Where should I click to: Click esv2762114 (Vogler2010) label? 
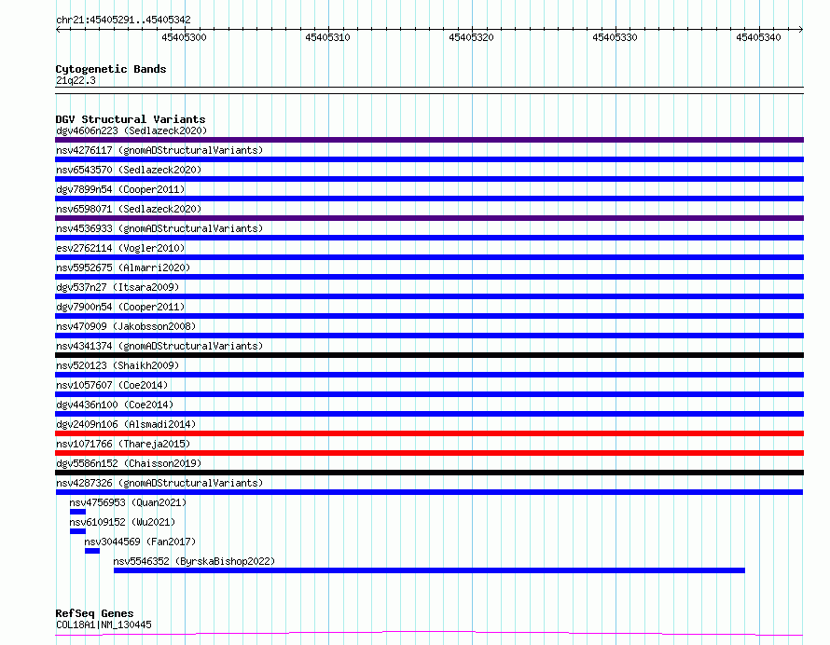tap(120, 248)
